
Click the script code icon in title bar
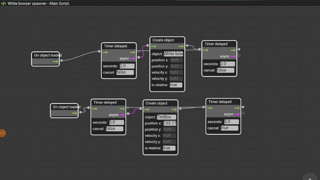[3, 3]
